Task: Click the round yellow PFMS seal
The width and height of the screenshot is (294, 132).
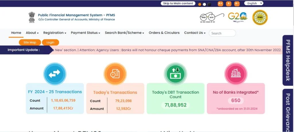Action: point(260,17)
